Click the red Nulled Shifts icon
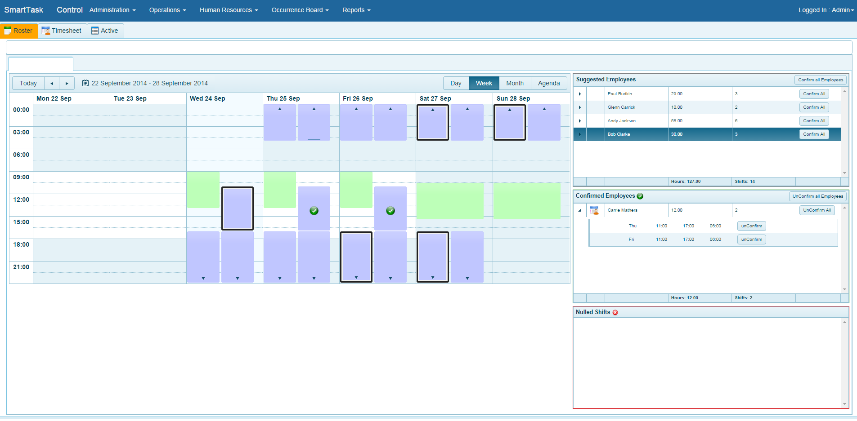The width and height of the screenshot is (857, 421). [x=615, y=312]
